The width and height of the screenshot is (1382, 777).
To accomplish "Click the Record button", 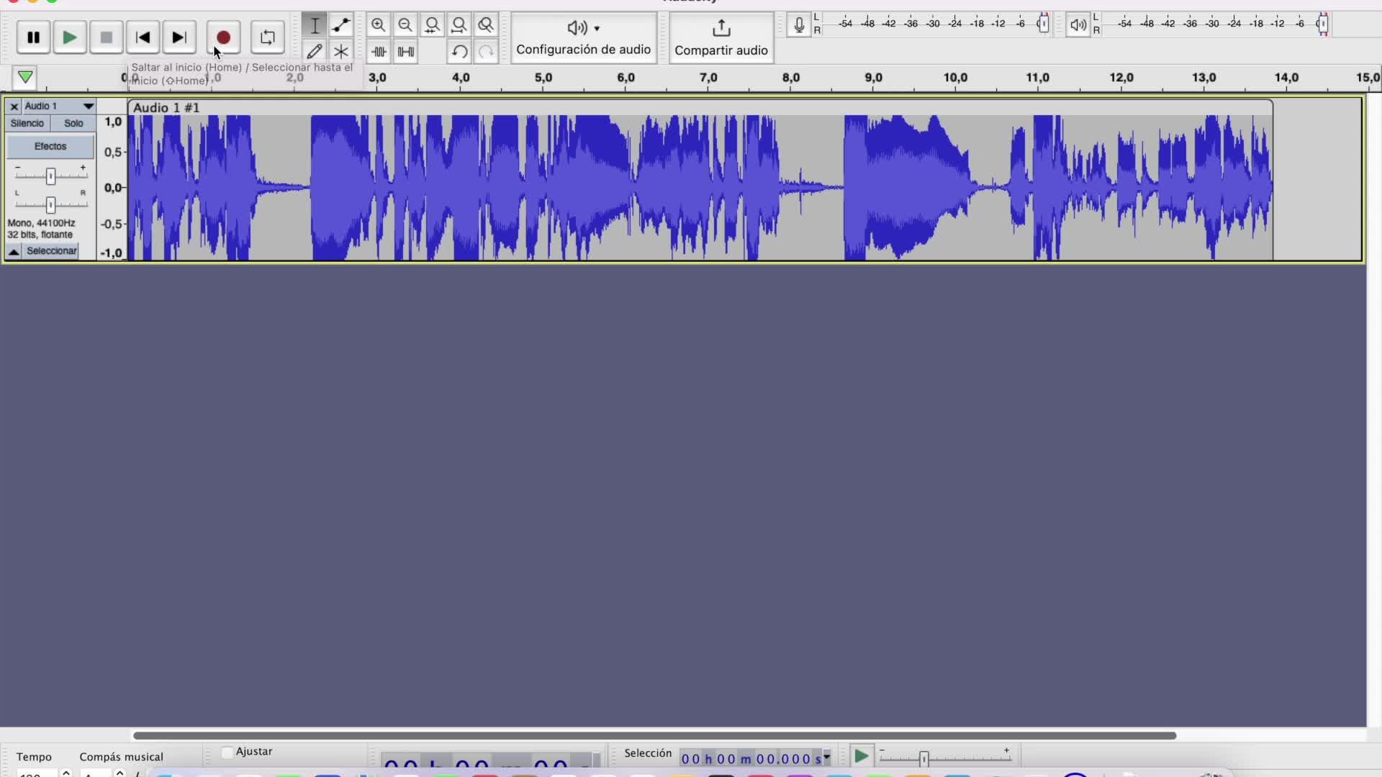I will 223,37.
